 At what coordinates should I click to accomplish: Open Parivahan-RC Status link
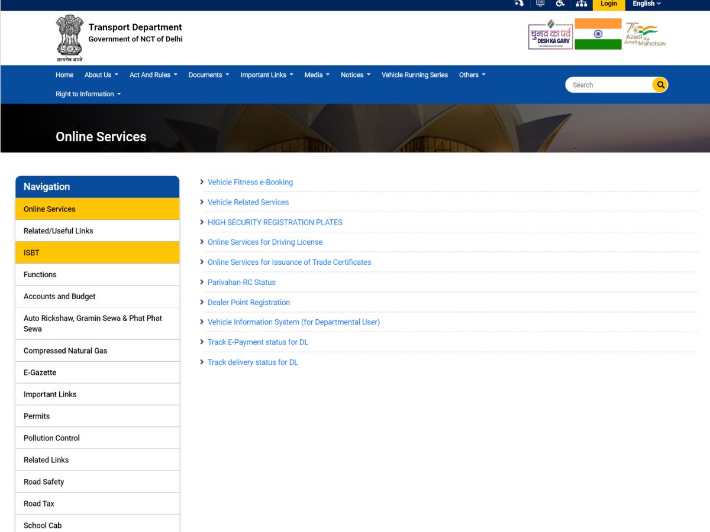[241, 282]
